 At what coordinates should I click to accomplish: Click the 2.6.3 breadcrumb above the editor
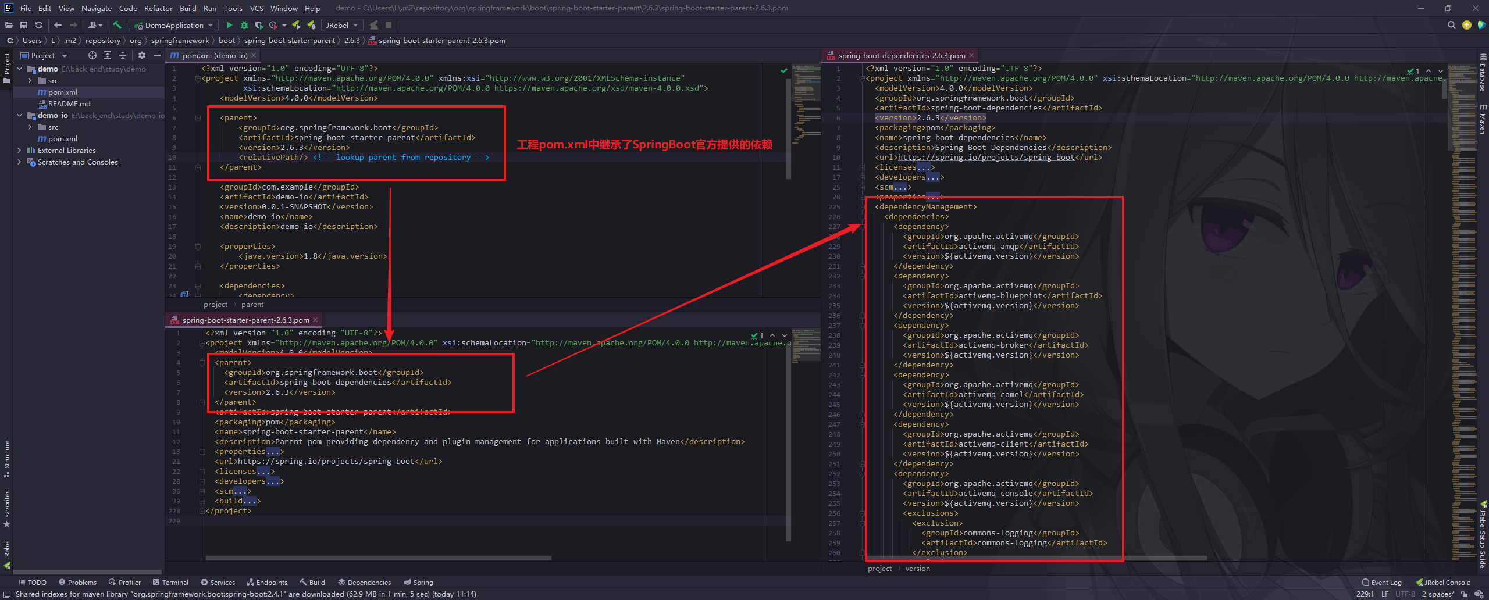[x=352, y=40]
